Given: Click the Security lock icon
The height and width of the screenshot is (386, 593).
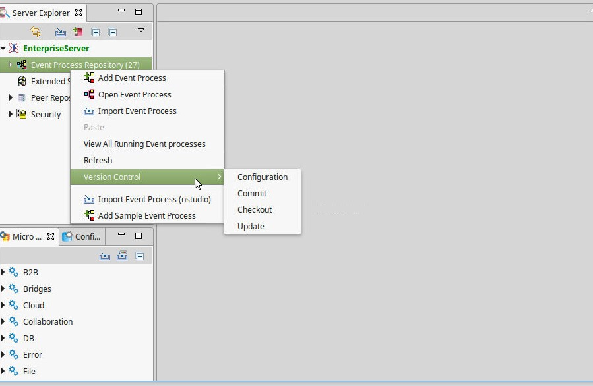Looking at the screenshot, I should click(x=22, y=114).
